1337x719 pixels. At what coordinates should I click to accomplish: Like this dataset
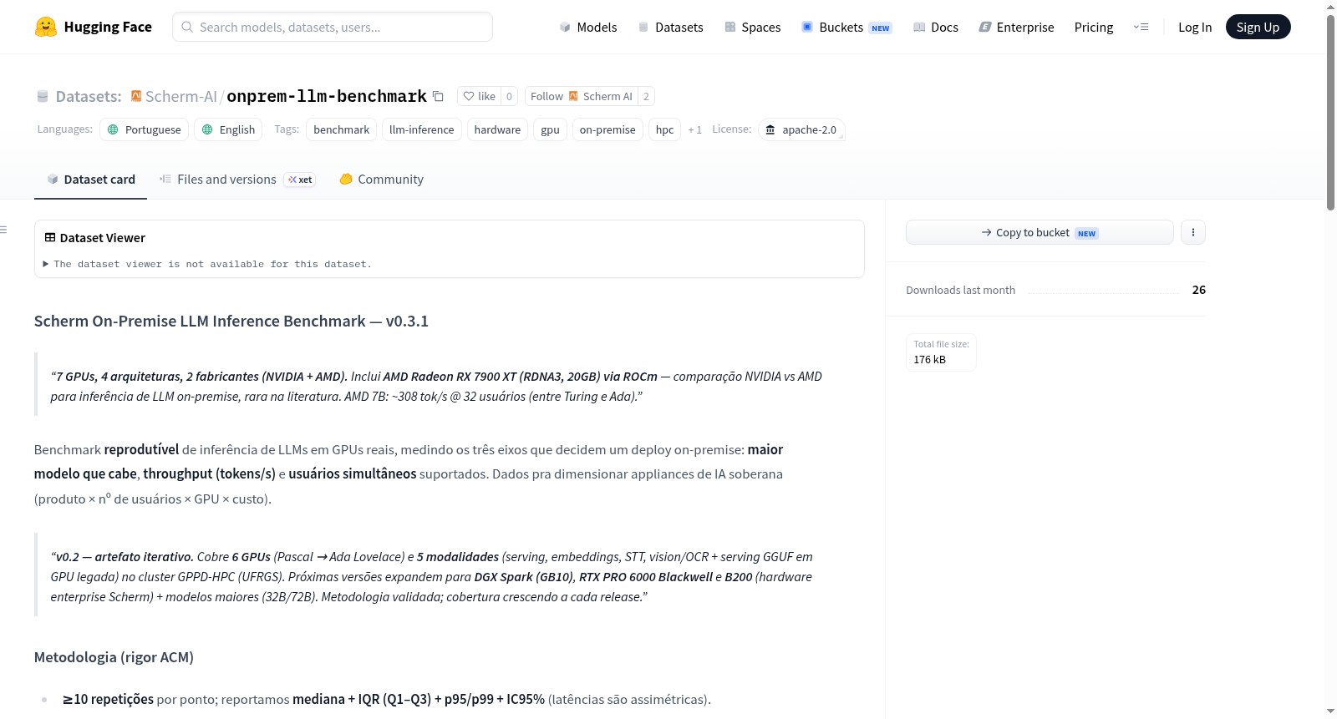(x=479, y=96)
